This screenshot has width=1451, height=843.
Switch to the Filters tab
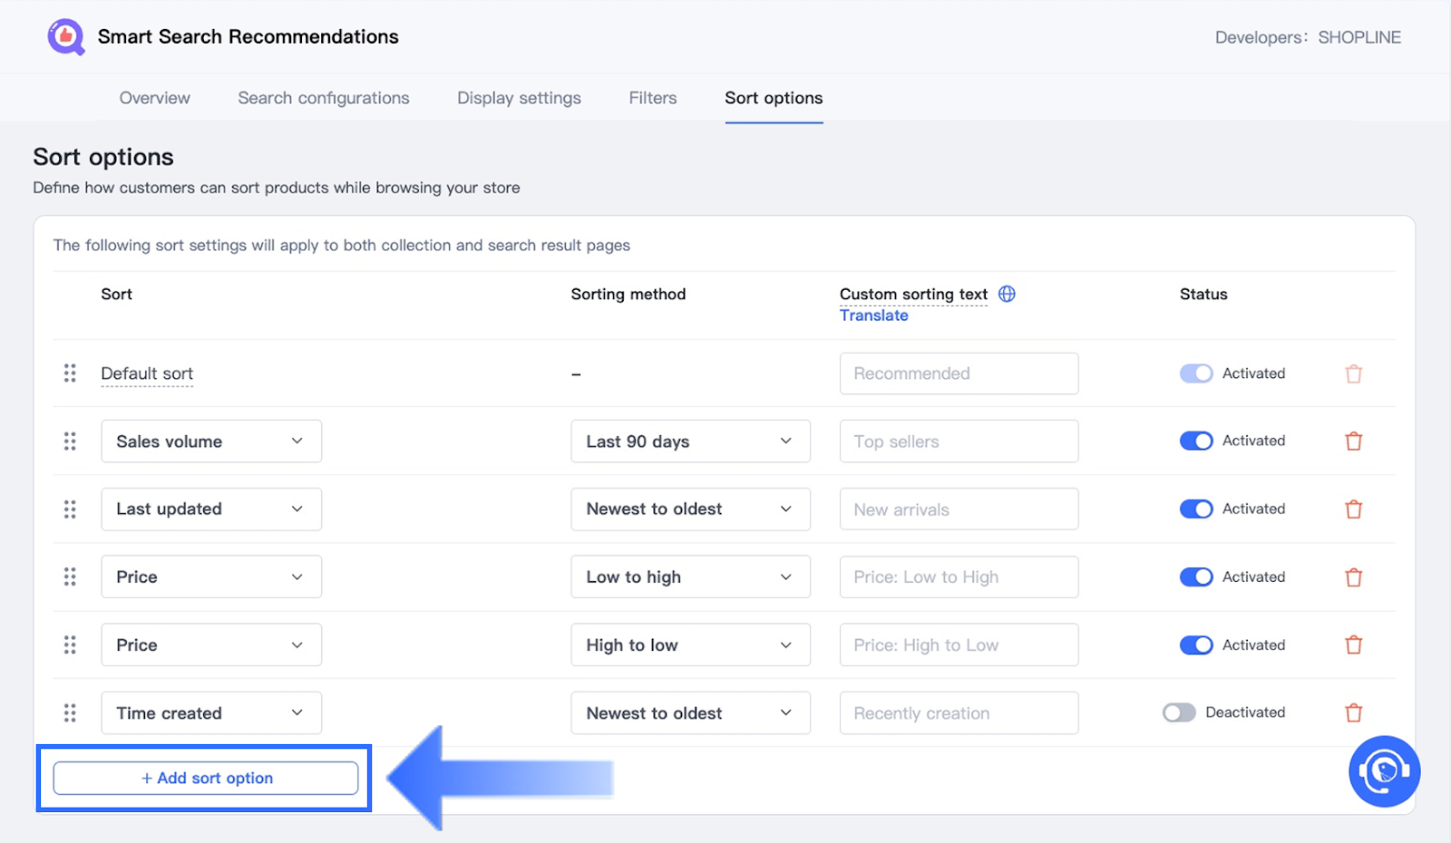(652, 98)
